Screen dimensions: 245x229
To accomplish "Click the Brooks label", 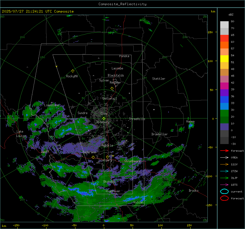I will (194, 191).
